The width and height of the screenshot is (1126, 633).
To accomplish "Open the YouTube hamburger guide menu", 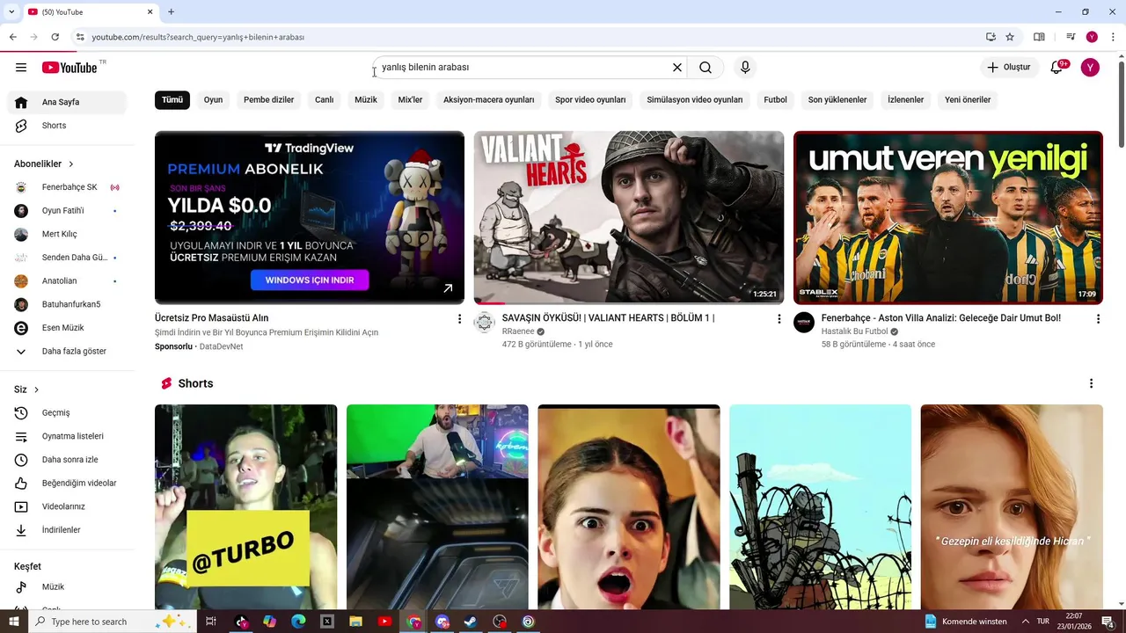I will pyautogui.click(x=21, y=68).
